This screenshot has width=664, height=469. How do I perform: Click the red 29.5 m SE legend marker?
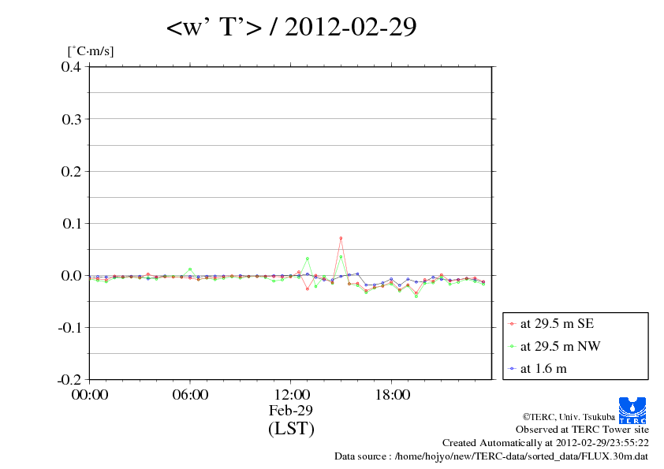click(x=512, y=324)
